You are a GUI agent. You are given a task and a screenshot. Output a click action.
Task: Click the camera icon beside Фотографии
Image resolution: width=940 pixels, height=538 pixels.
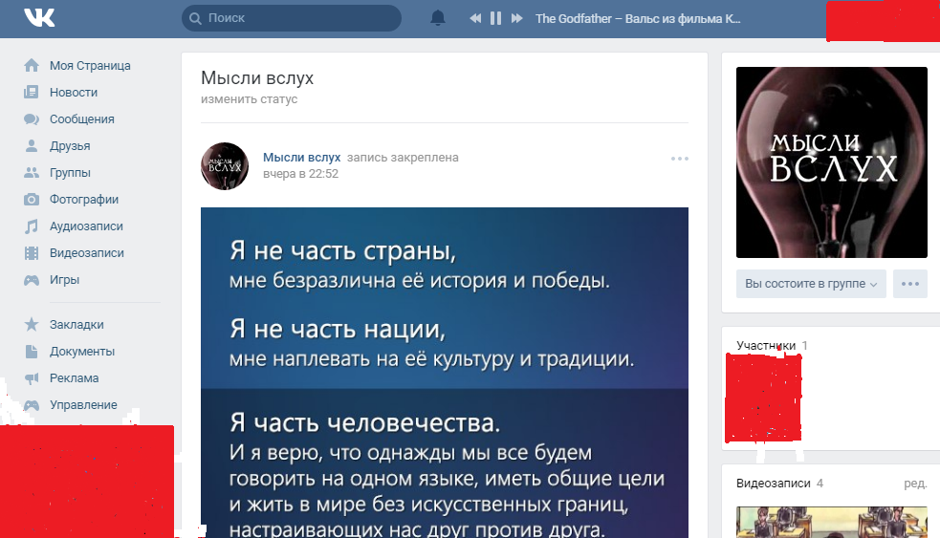(32, 200)
